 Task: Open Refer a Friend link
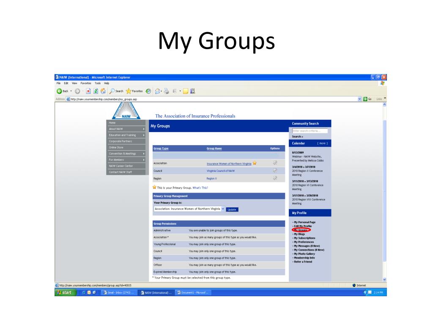coord(303,262)
